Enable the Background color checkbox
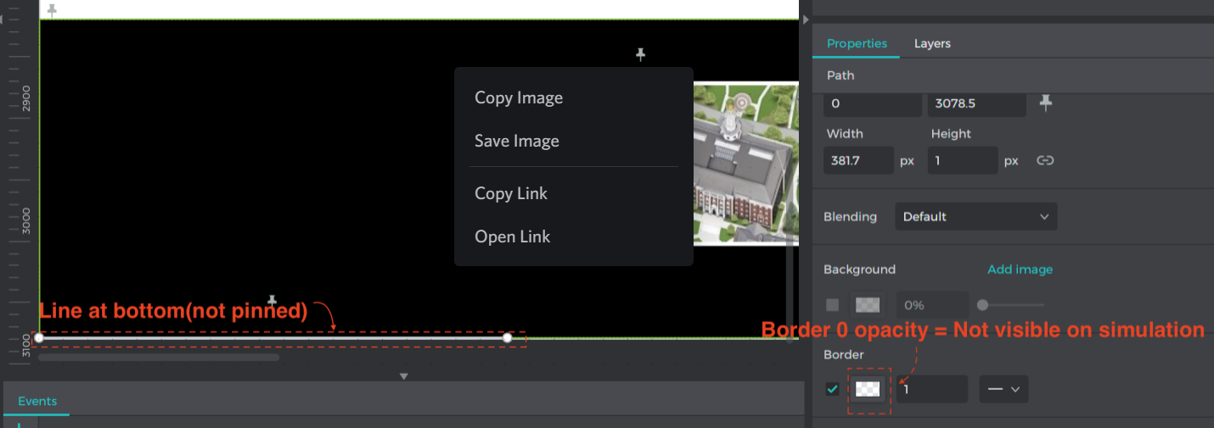 tap(832, 305)
